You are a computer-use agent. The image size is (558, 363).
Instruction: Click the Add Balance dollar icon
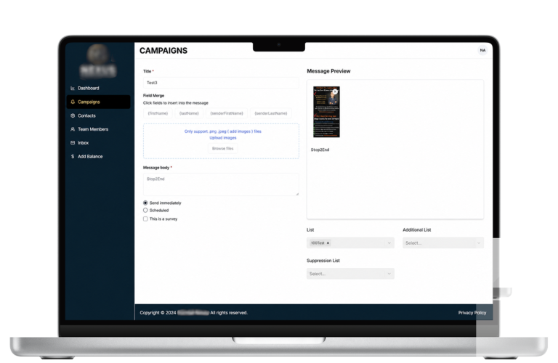tap(73, 156)
